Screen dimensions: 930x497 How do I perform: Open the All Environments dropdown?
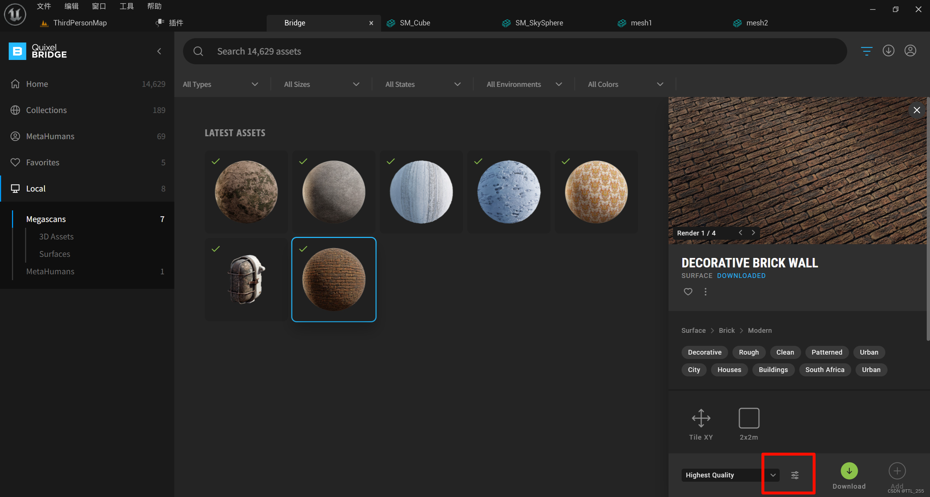pos(524,84)
